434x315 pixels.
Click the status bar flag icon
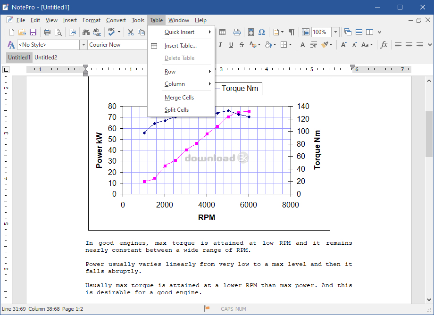click(207, 308)
